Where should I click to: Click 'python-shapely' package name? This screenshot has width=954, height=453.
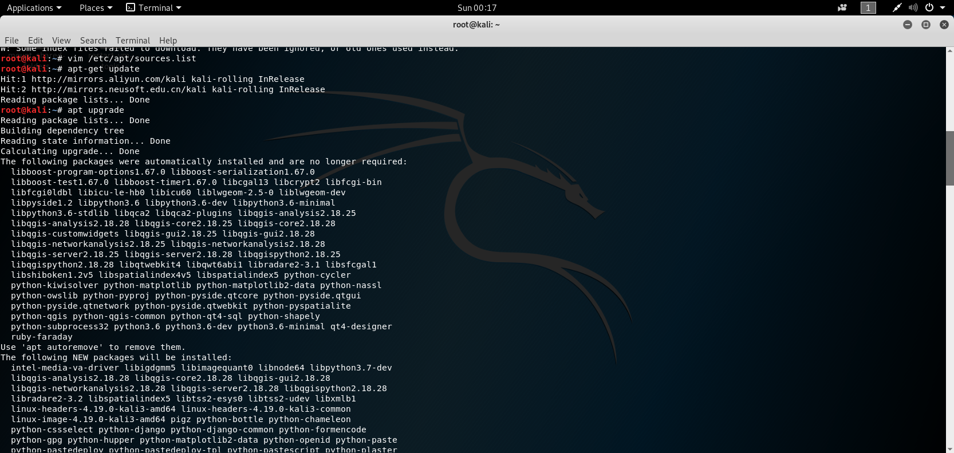(x=284, y=316)
